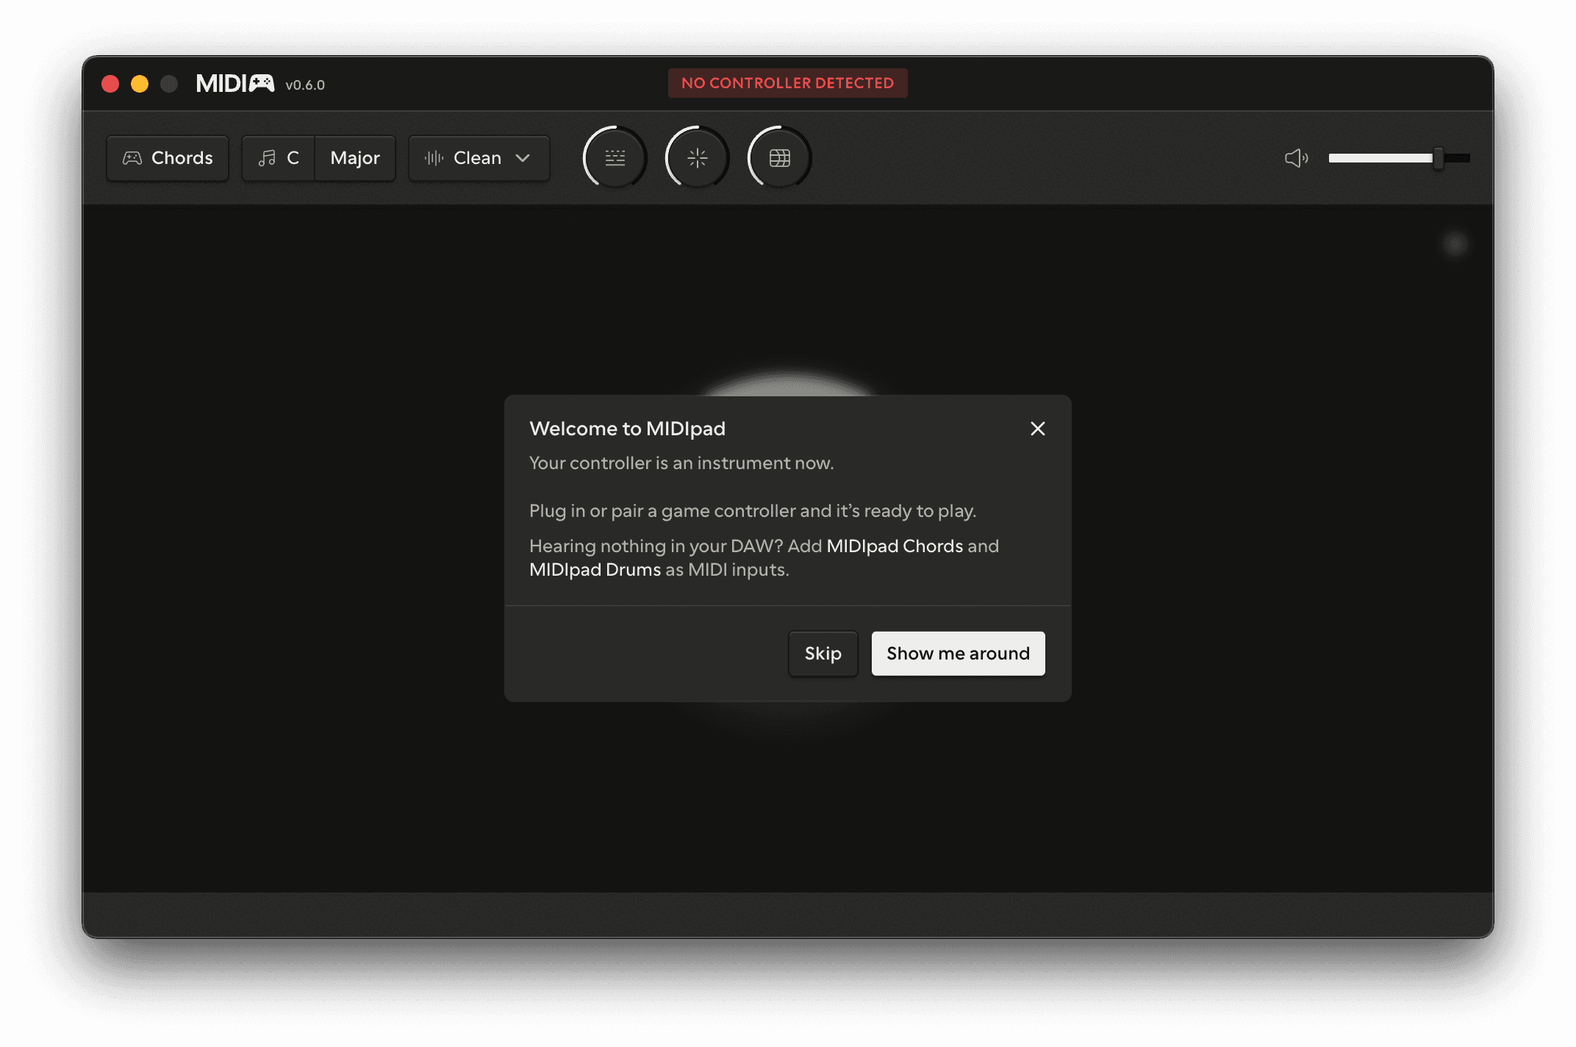Open the Major scale selector
Image resolution: width=1576 pixels, height=1047 pixels.
pyautogui.click(x=355, y=158)
